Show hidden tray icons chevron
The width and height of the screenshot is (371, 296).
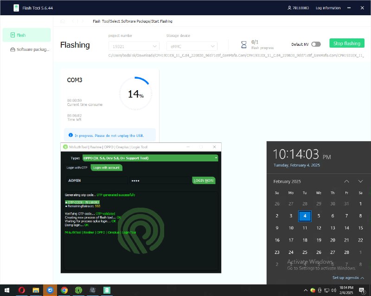tap(306, 290)
